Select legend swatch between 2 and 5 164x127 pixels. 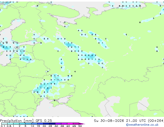[23, 124]
